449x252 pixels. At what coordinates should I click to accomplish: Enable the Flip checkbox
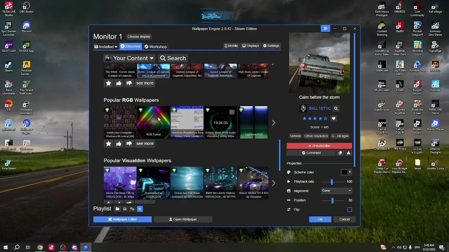click(x=350, y=210)
